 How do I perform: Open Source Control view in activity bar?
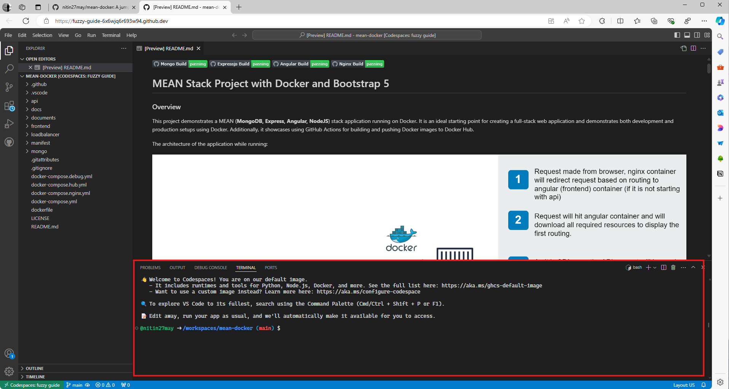click(x=9, y=87)
